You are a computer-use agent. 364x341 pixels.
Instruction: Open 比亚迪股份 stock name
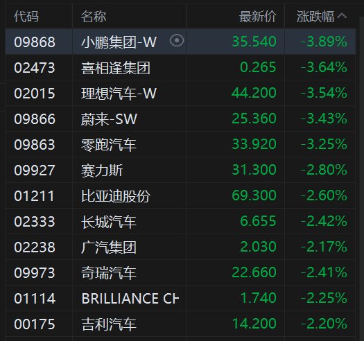(x=116, y=196)
